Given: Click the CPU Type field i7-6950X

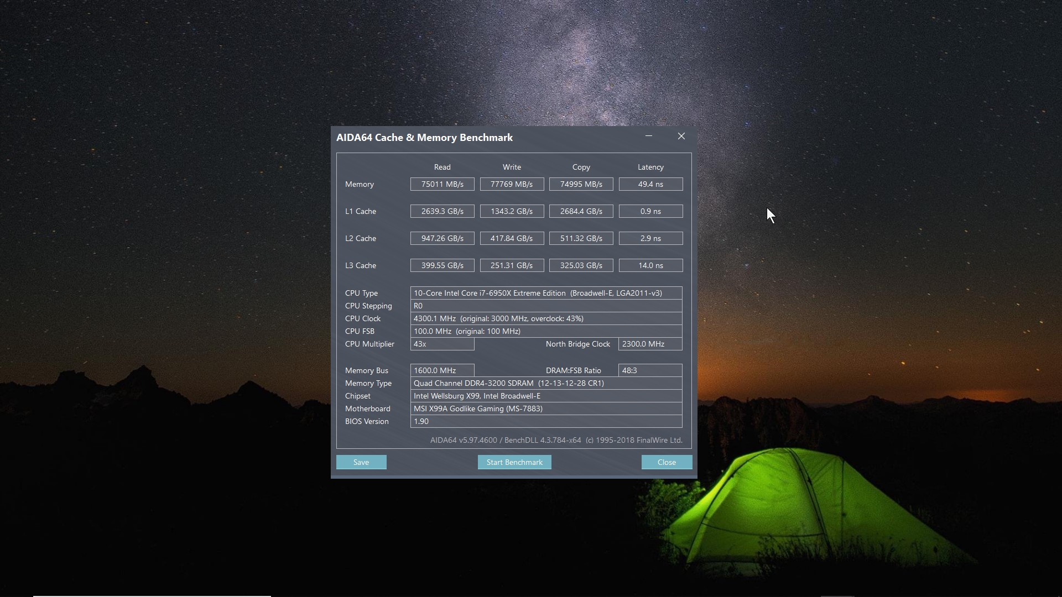Looking at the screenshot, I should tap(546, 293).
